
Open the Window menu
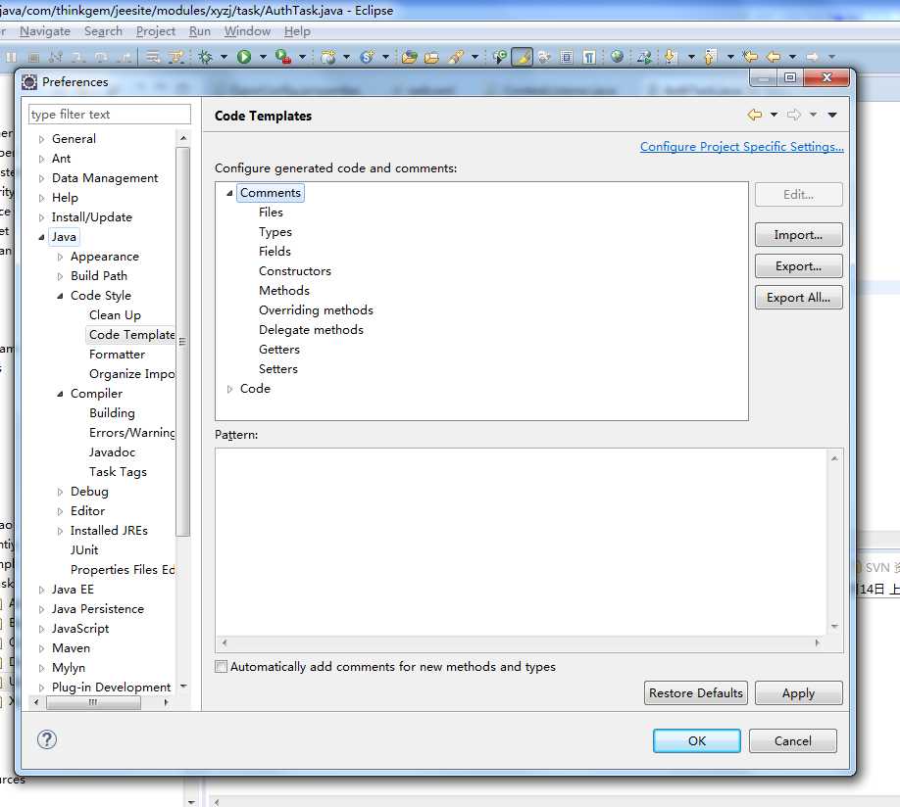tap(247, 31)
